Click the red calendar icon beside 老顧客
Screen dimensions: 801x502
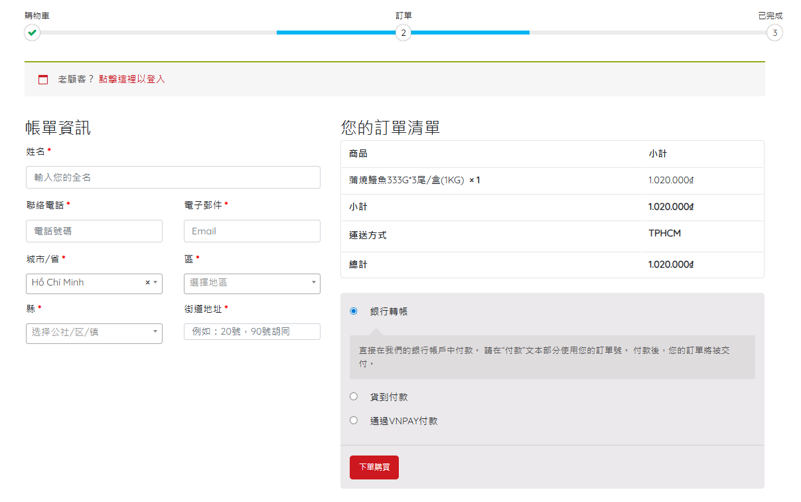pyautogui.click(x=43, y=80)
